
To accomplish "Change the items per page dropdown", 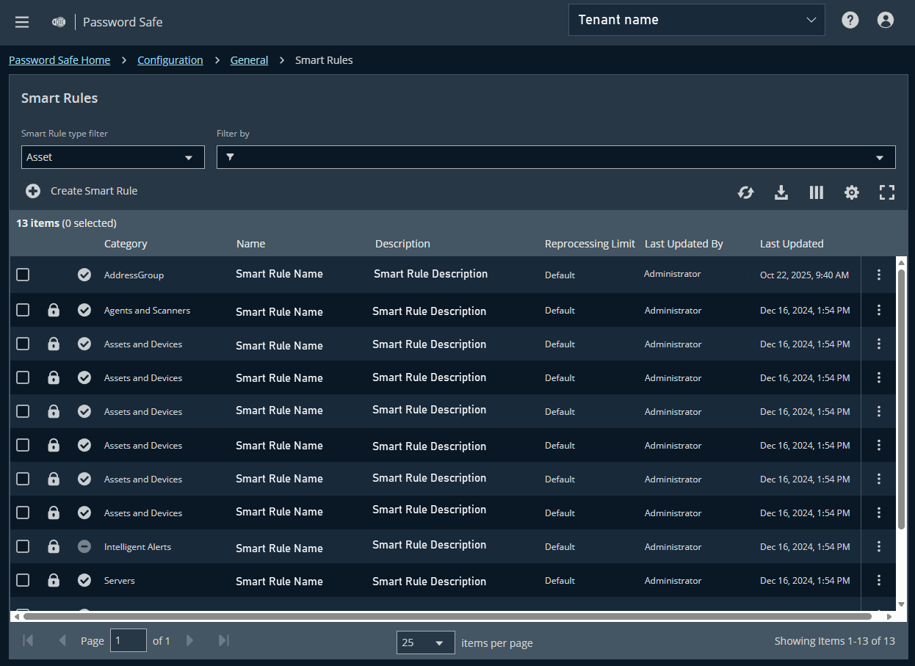I will 425,643.
